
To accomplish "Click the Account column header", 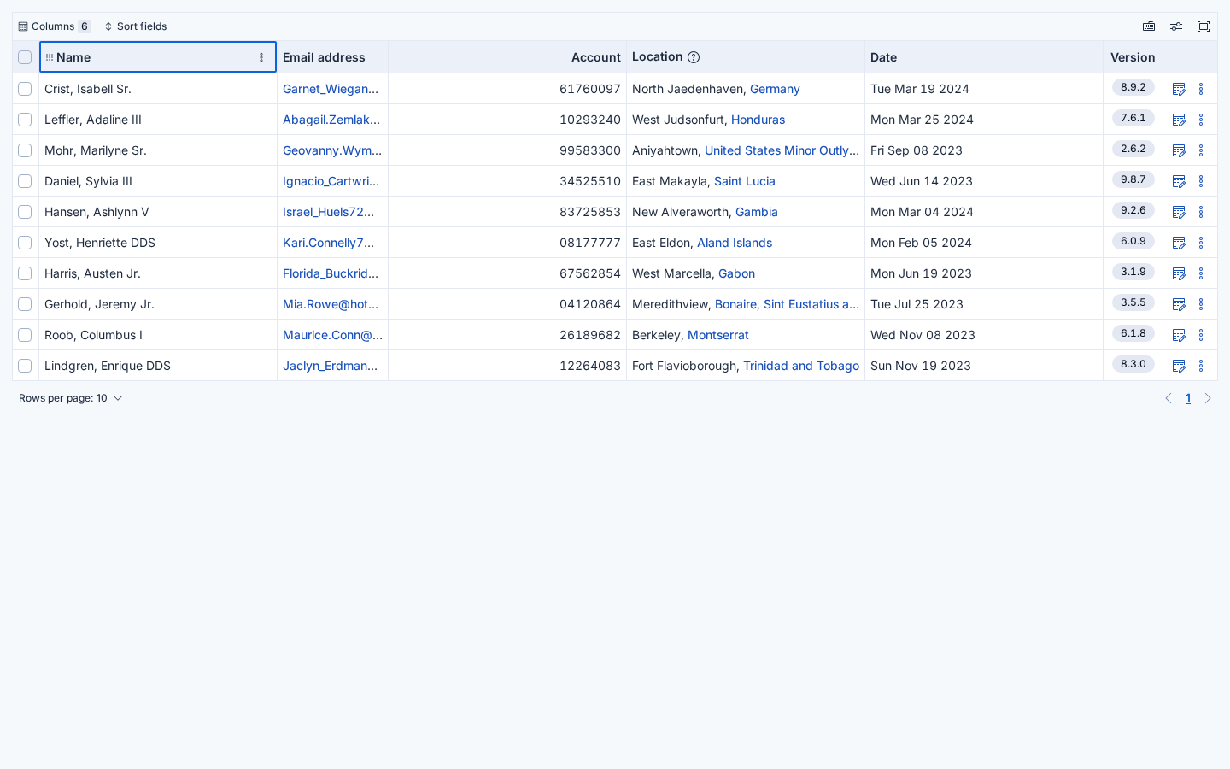I will (507, 57).
